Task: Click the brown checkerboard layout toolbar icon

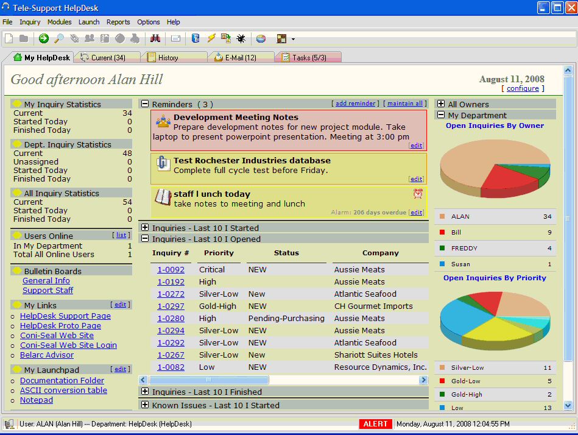Action: tap(281, 38)
